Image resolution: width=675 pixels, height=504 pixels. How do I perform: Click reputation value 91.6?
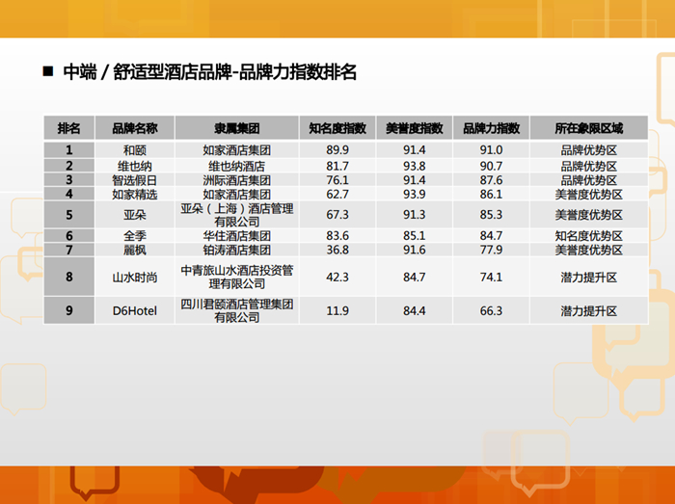point(414,250)
